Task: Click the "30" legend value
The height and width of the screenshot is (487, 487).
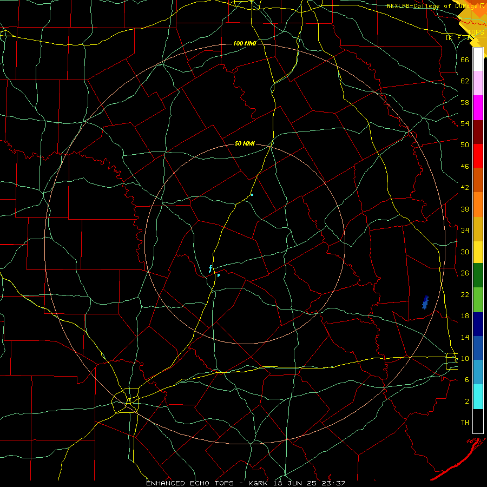Action: 465,252
